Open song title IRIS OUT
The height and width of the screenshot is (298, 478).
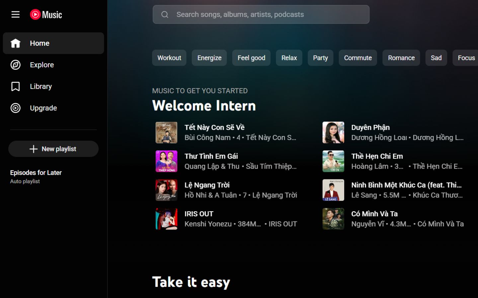[199, 214]
